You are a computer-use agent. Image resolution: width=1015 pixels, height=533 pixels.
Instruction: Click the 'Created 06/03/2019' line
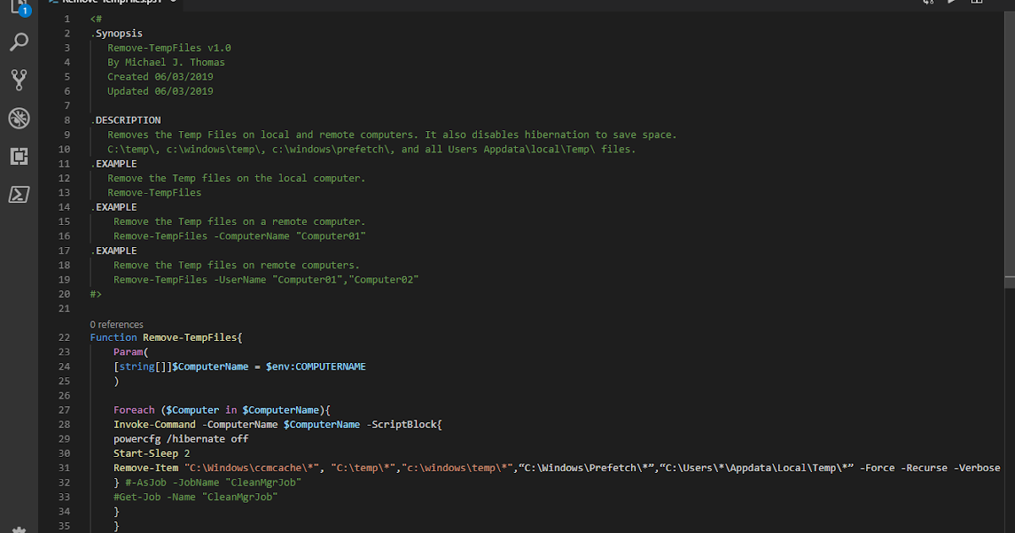pyautogui.click(x=160, y=77)
